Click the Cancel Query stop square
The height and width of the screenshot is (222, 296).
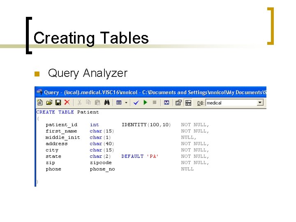pos(155,102)
